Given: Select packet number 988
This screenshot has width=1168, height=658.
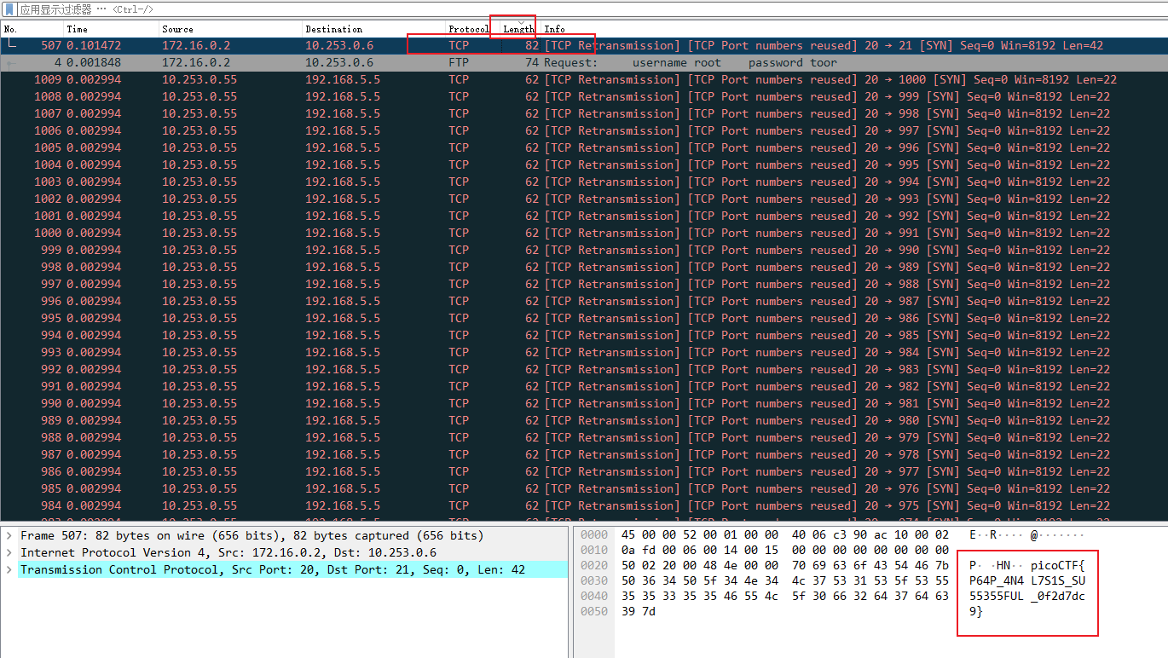Looking at the screenshot, I should click(x=583, y=437).
